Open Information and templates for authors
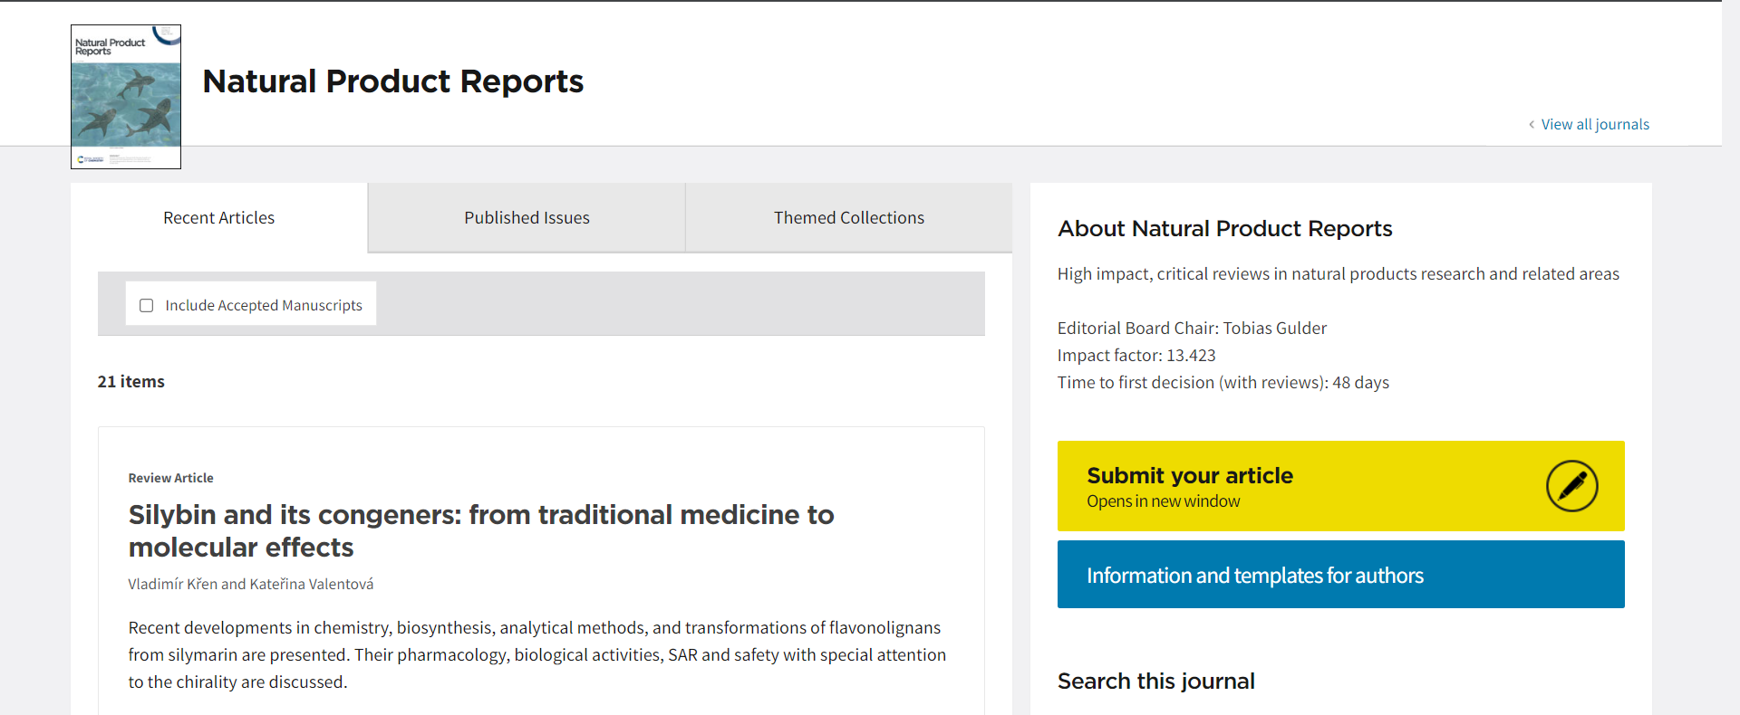1740x715 pixels. tap(1340, 575)
